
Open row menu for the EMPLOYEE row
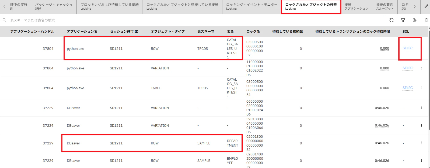[421, 161]
